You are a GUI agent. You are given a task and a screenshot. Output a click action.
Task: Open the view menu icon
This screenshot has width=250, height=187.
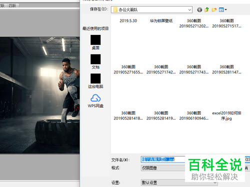click(x=221, y=9)
